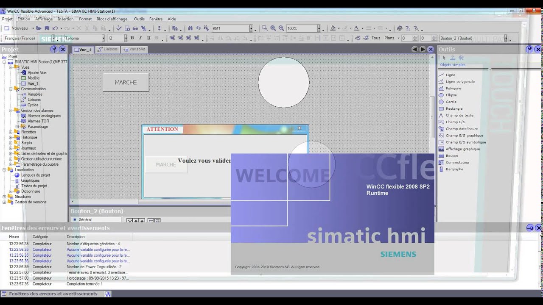
Task: Open an existing project with the folder icon
Action: click(x=39, y=28)
